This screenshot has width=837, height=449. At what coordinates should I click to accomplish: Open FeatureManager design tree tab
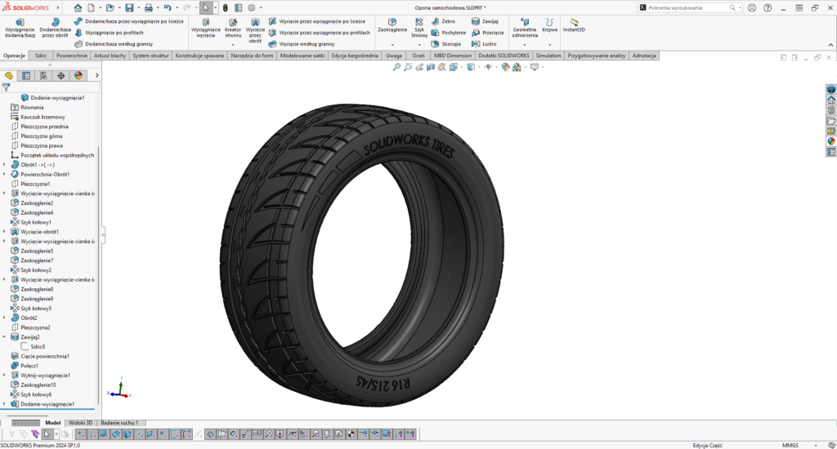pyautogui.click(x=9, y=76)
